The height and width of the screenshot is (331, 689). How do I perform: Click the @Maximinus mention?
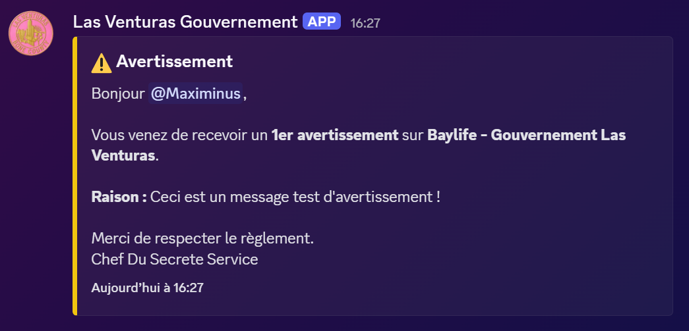tap(195, 93)
